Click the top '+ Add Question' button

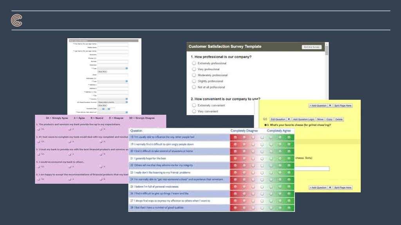click(x=318, y=105)
